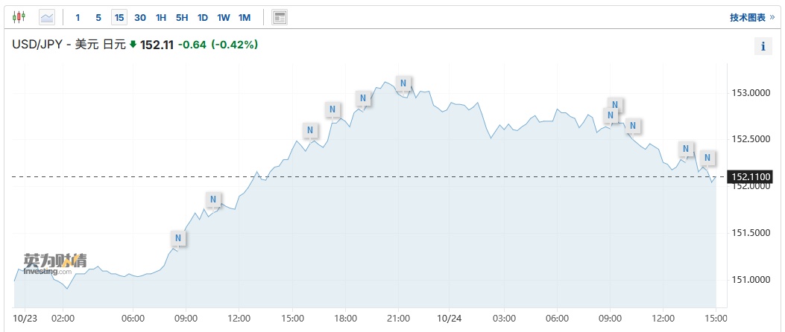Switch to candlestick chart type
This screenshot has width=785, height=332.
[19, 16]
